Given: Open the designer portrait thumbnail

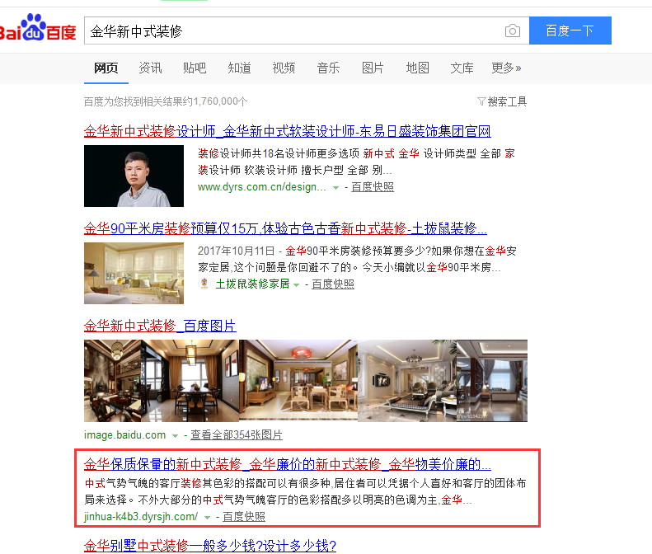Looking at the screenshot, I should 134,176.
